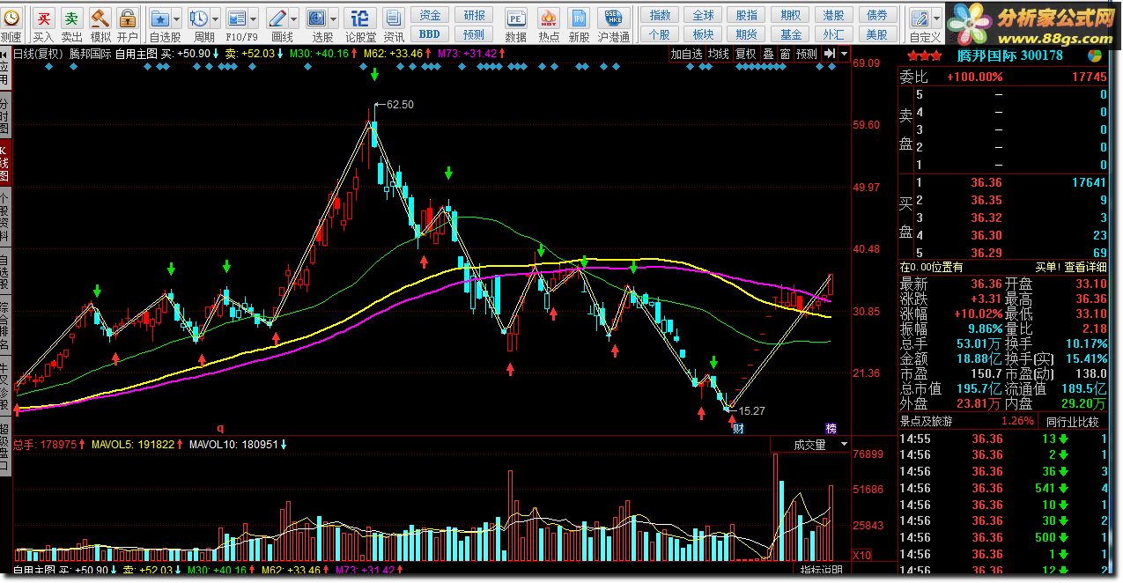Screen dimensions: 1123x583
Task: Toggle 复权 price adjustment
Action: 745,54
